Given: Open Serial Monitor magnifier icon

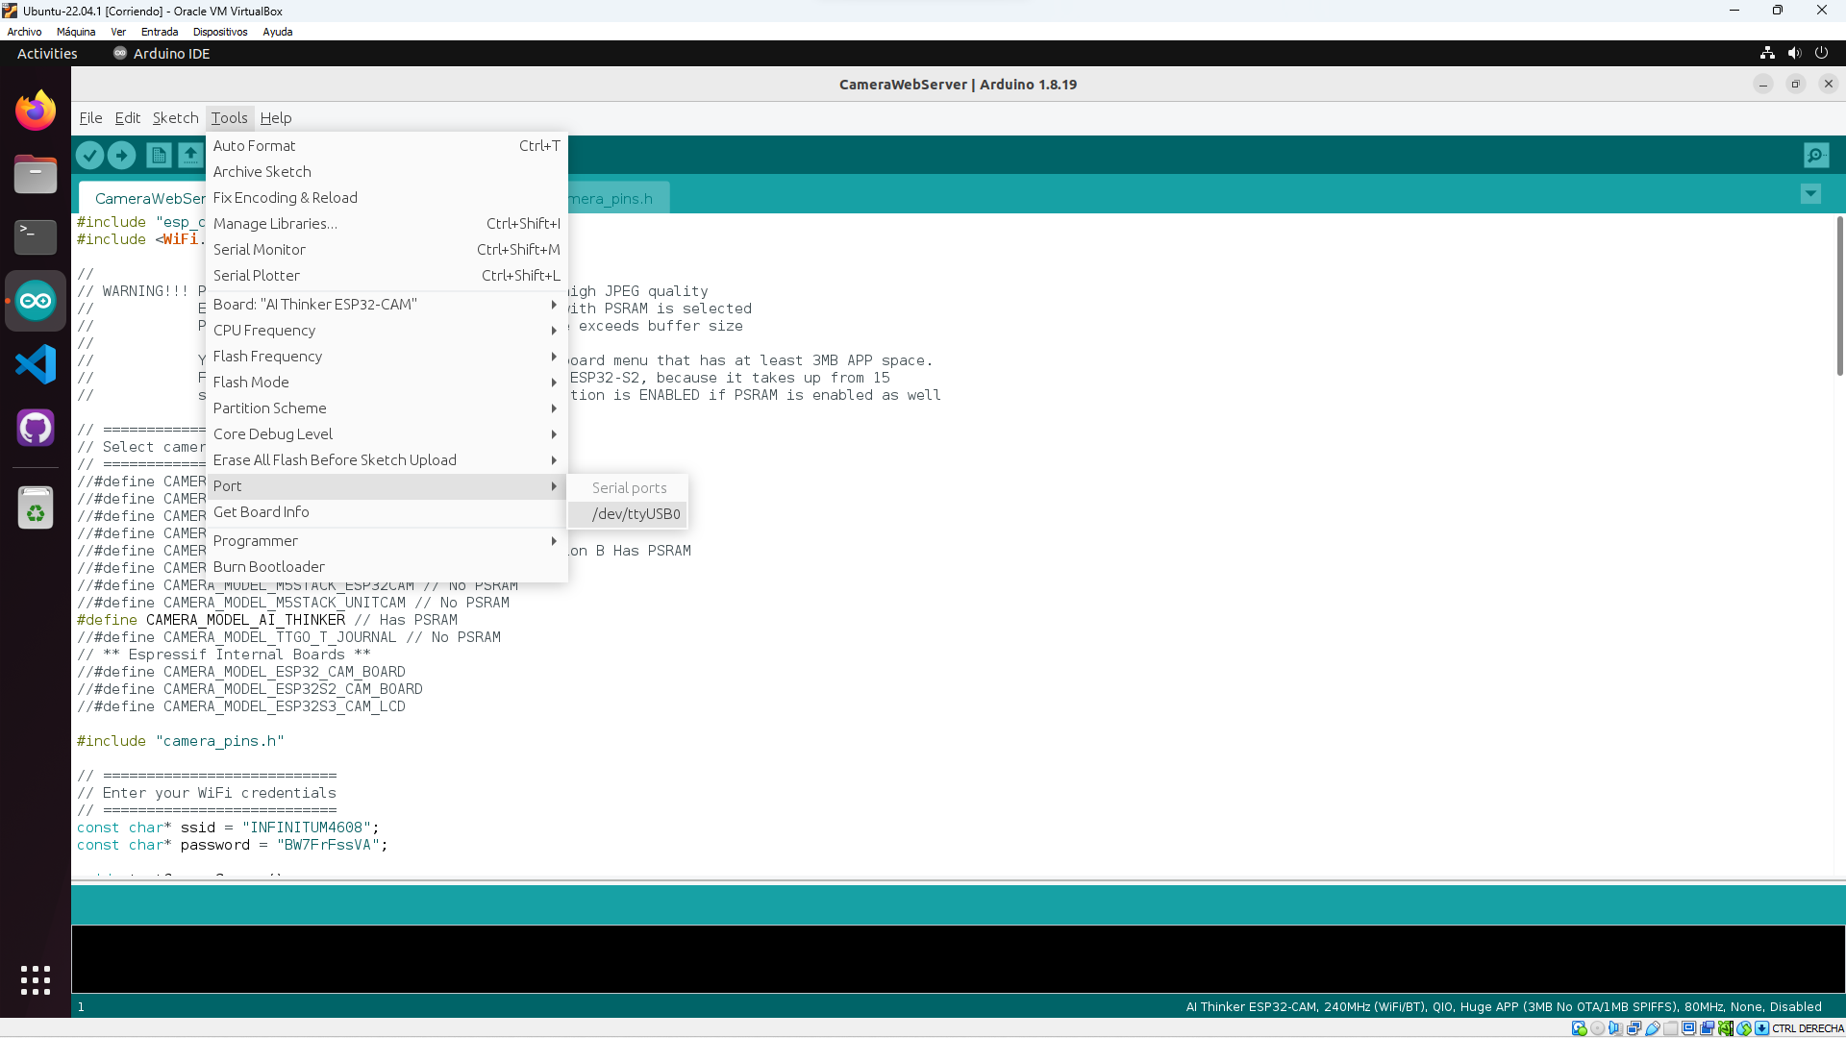Looking at the screenshot, I should pyautogui.click(x=1815, y=155).
